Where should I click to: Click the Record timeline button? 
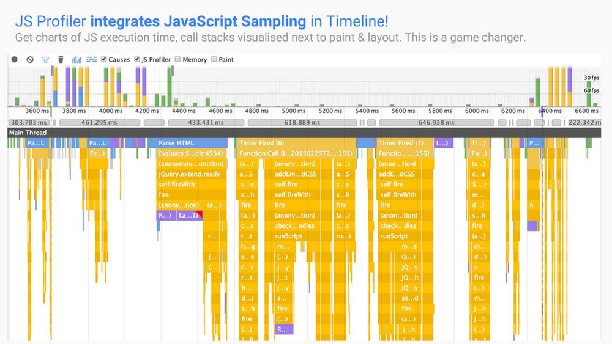coord(15,59)
